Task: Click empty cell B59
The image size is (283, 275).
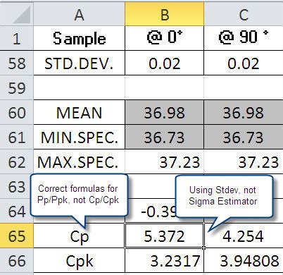Action: point(165,87)
